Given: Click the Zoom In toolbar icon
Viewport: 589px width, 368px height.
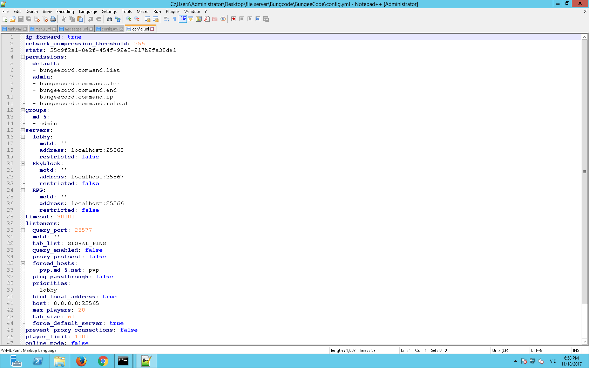Looking at the screenshot, I should point(129,19).
